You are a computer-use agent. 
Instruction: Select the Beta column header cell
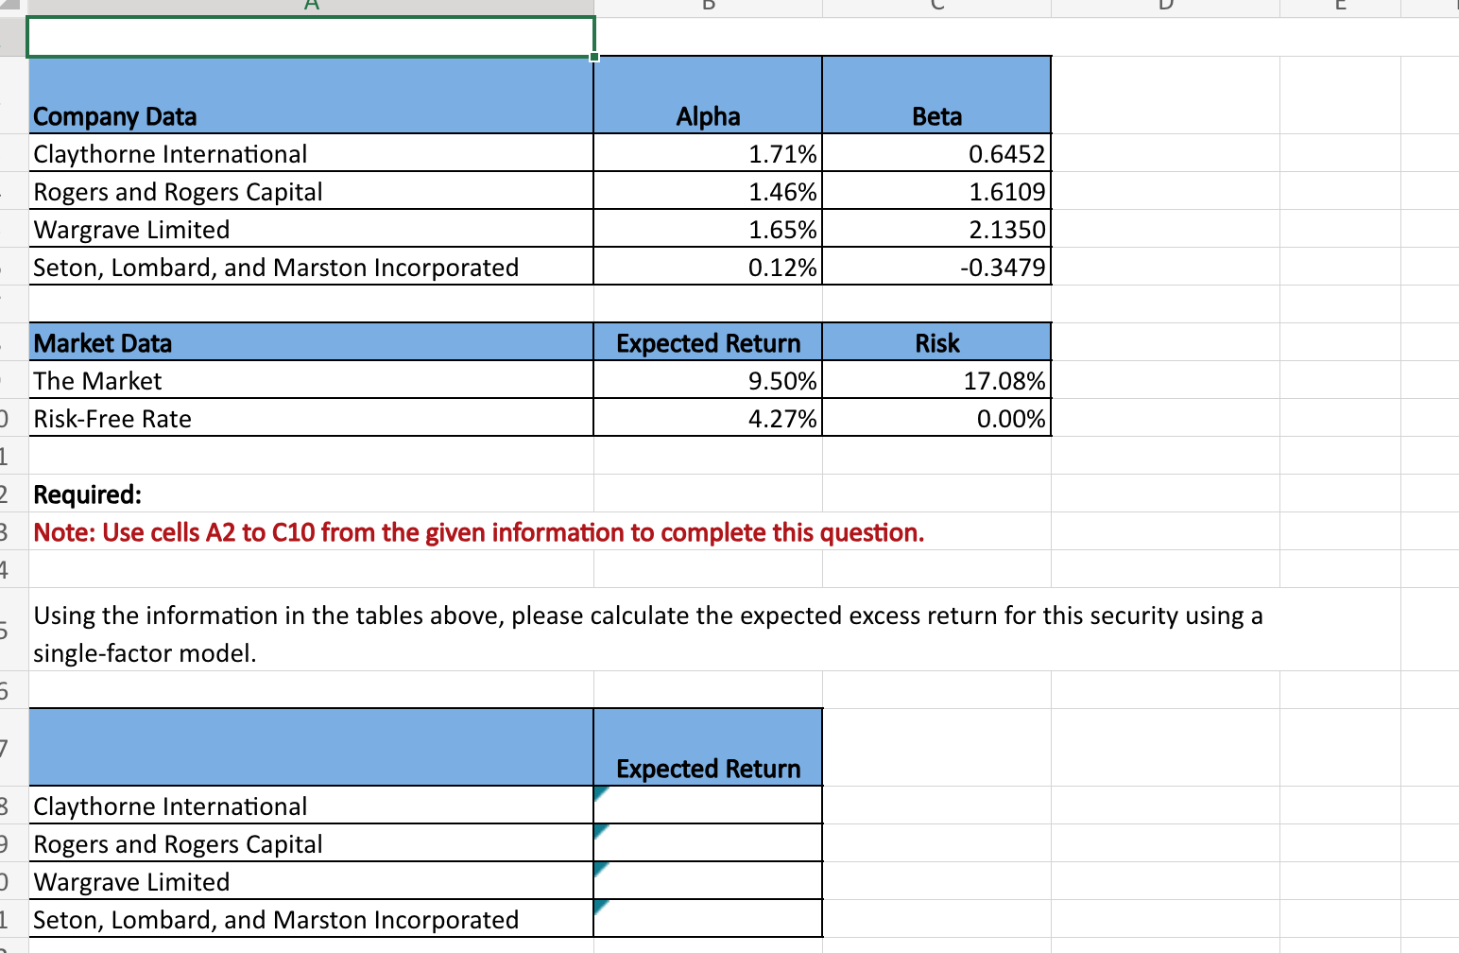[x=936, y=115]
